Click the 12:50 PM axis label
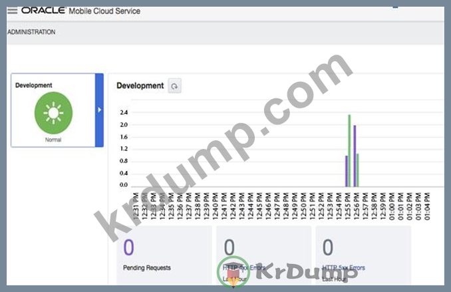Viewport: 451px width, 292px height. tap(303, 206)
